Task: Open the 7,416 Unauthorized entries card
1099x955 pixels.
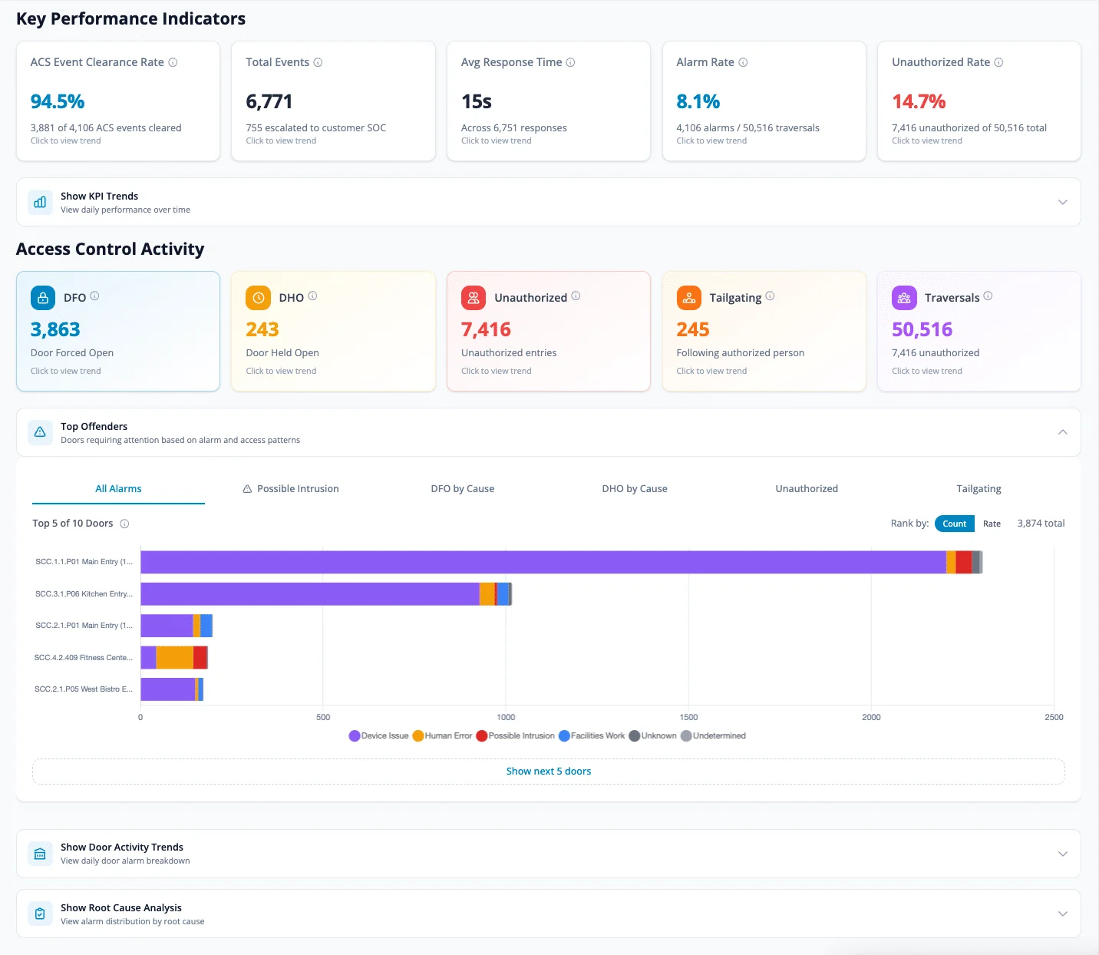Action: pos(549,332)
